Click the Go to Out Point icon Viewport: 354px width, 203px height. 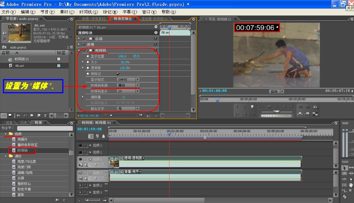click(245, 114)
